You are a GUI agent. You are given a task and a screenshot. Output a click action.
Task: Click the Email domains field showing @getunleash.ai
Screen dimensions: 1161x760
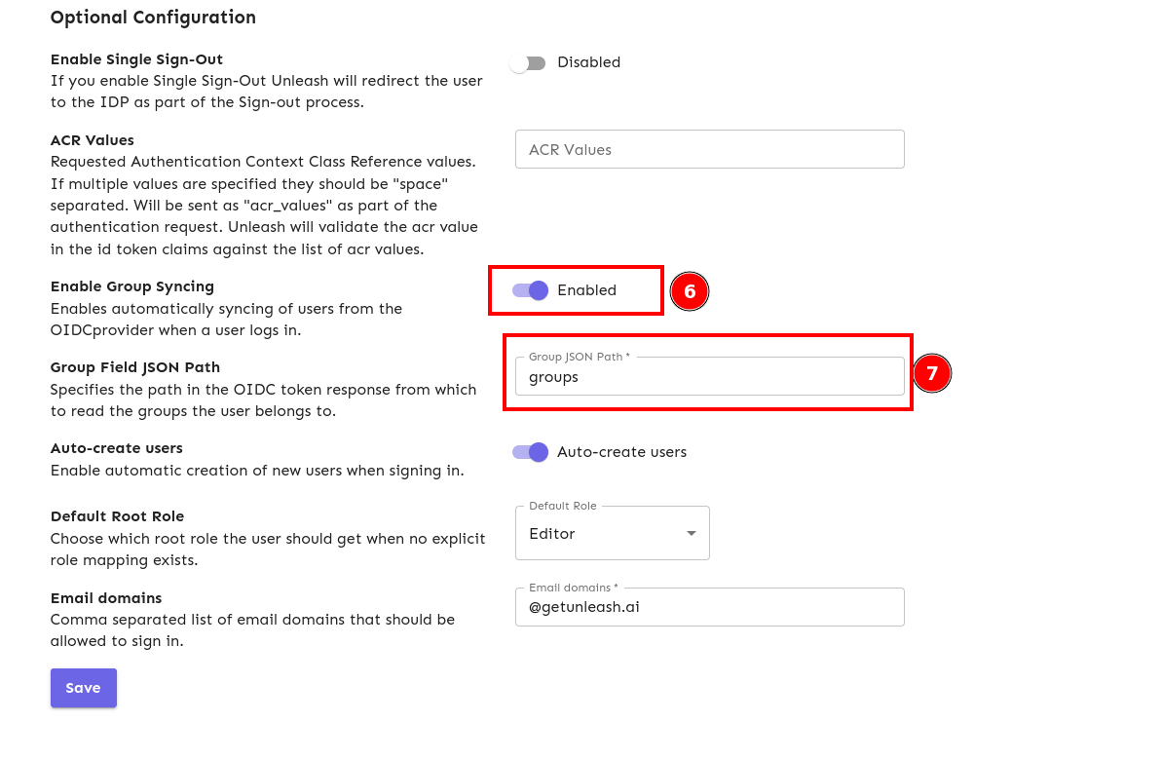(x=709, y=607)
